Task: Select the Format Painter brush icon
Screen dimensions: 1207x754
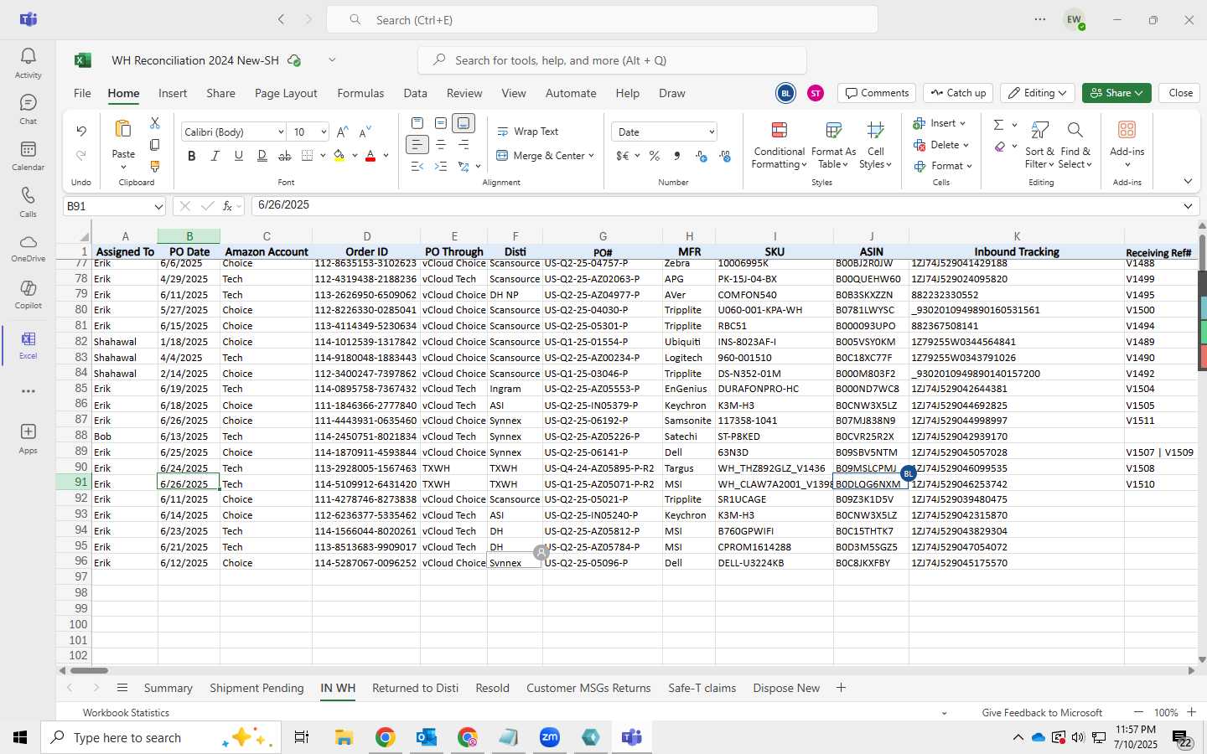Action: pyautogui.click(x=155, y=167)
